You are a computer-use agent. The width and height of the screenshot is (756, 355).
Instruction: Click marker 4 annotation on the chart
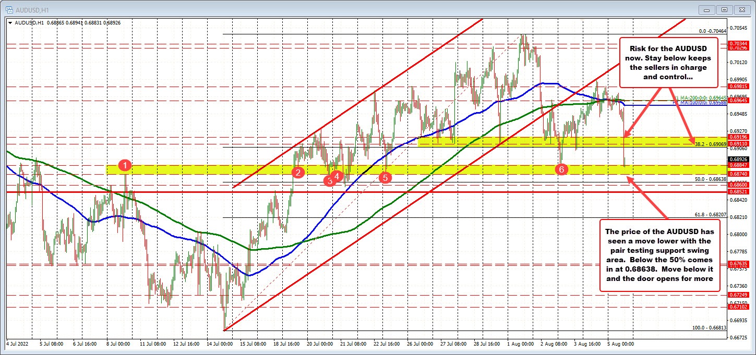click(x=337, y=177)
